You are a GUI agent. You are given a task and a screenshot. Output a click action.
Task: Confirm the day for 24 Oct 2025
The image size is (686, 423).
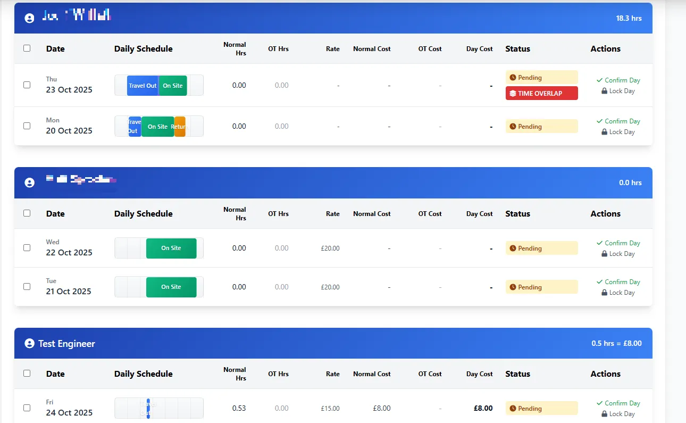pos(618,403)
